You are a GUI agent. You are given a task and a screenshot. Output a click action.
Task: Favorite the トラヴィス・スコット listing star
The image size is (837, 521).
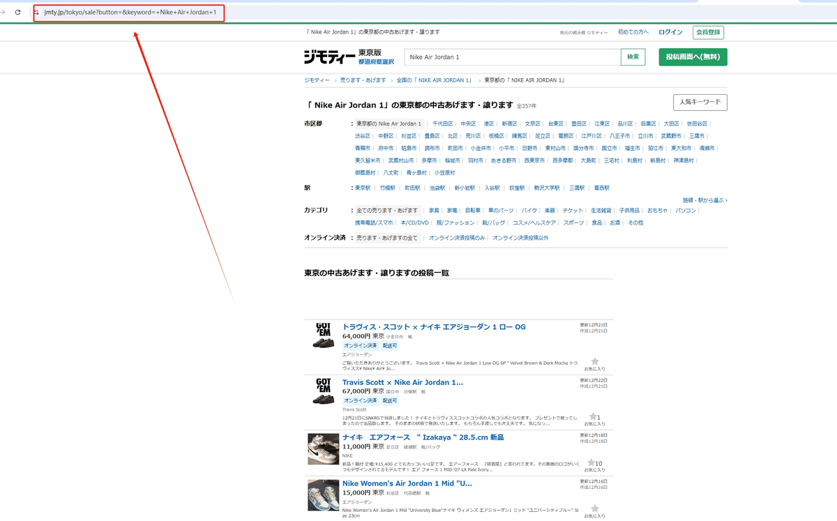(595, 362)
